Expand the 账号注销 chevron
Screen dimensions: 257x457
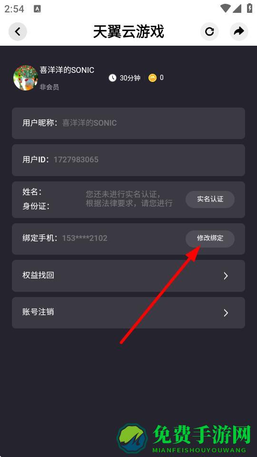pos(226,313)
